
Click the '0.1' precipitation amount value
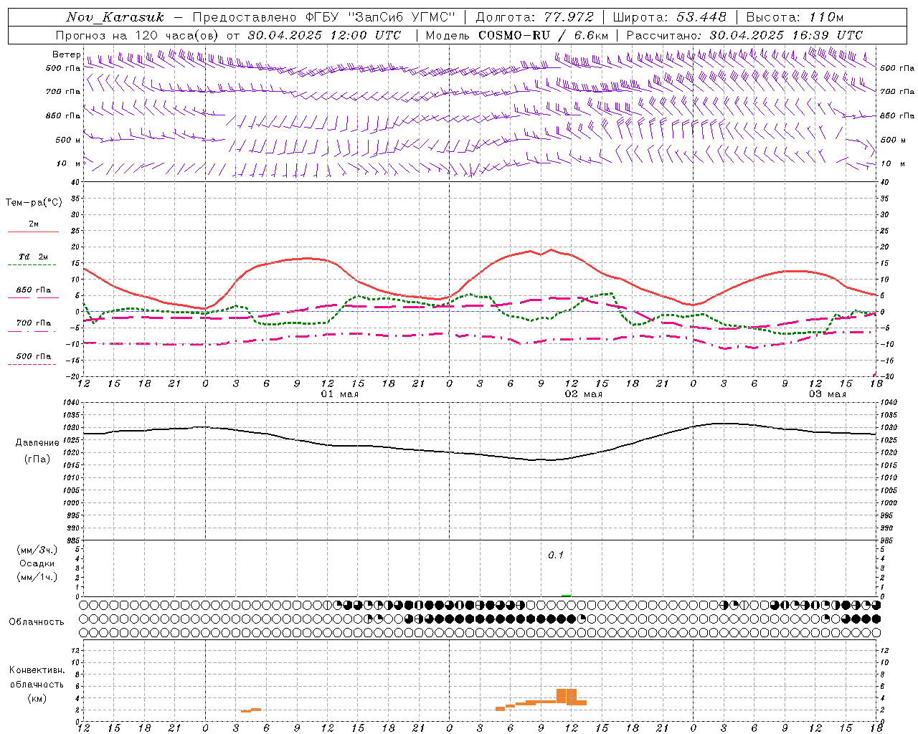tap(556, 556)
